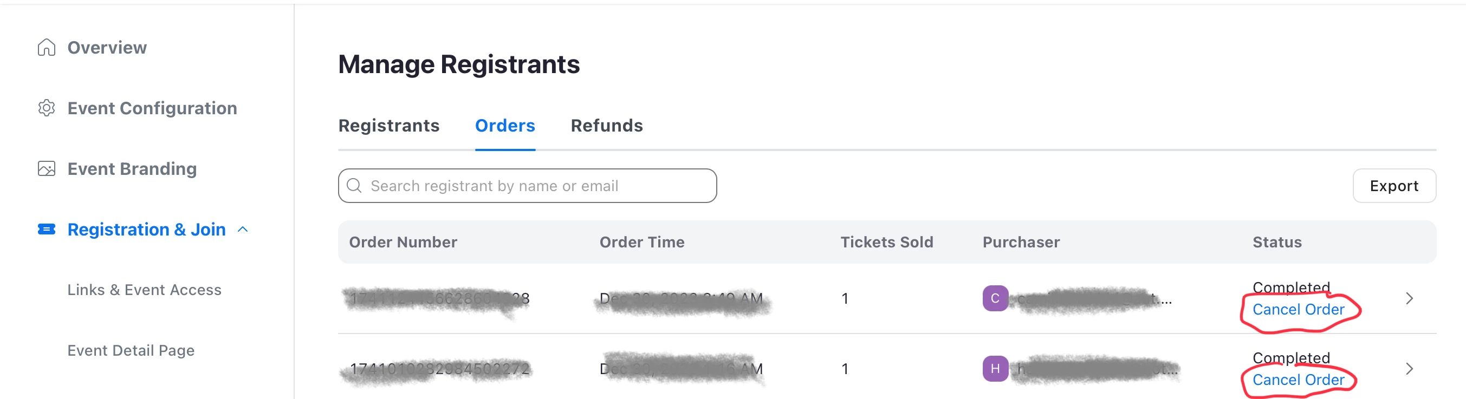This screenshot has height=399, width=1466.
Task: Cancel the first completed order
Action: point(1298,310)
